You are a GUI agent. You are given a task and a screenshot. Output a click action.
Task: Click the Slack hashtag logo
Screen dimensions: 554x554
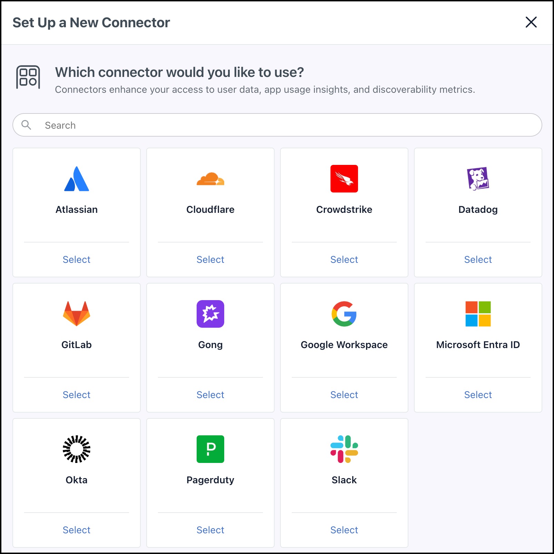point(344,449)
